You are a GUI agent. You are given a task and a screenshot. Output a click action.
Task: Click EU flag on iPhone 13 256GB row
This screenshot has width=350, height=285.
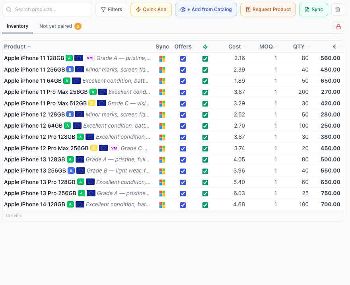tap(81, 171)
